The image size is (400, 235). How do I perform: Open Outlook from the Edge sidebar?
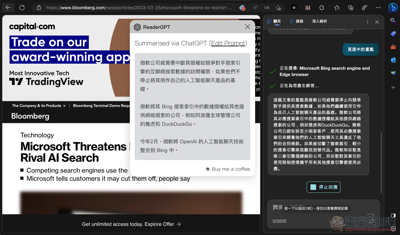393,60
